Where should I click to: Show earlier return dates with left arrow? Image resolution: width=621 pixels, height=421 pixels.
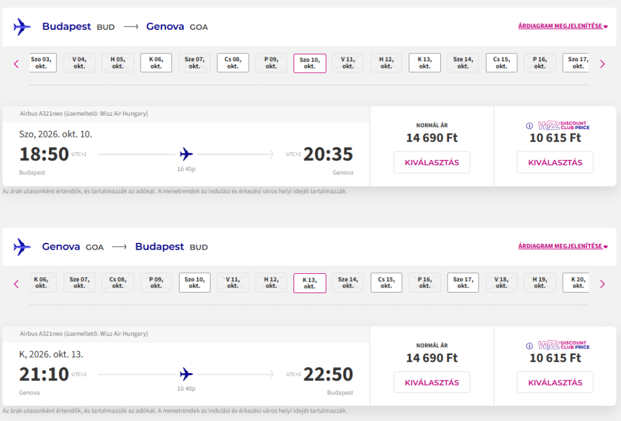(16, 283)
